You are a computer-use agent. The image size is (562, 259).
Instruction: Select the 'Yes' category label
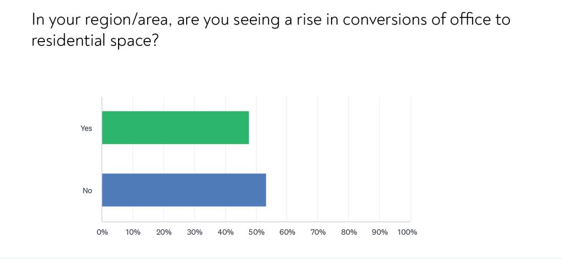tap(86, 128)
